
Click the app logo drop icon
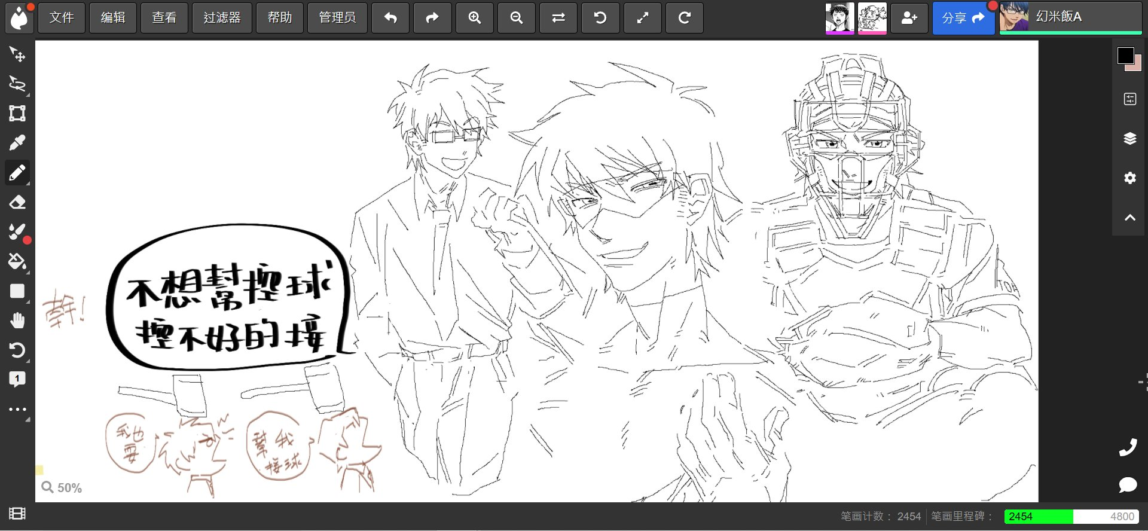coord(19,18)
